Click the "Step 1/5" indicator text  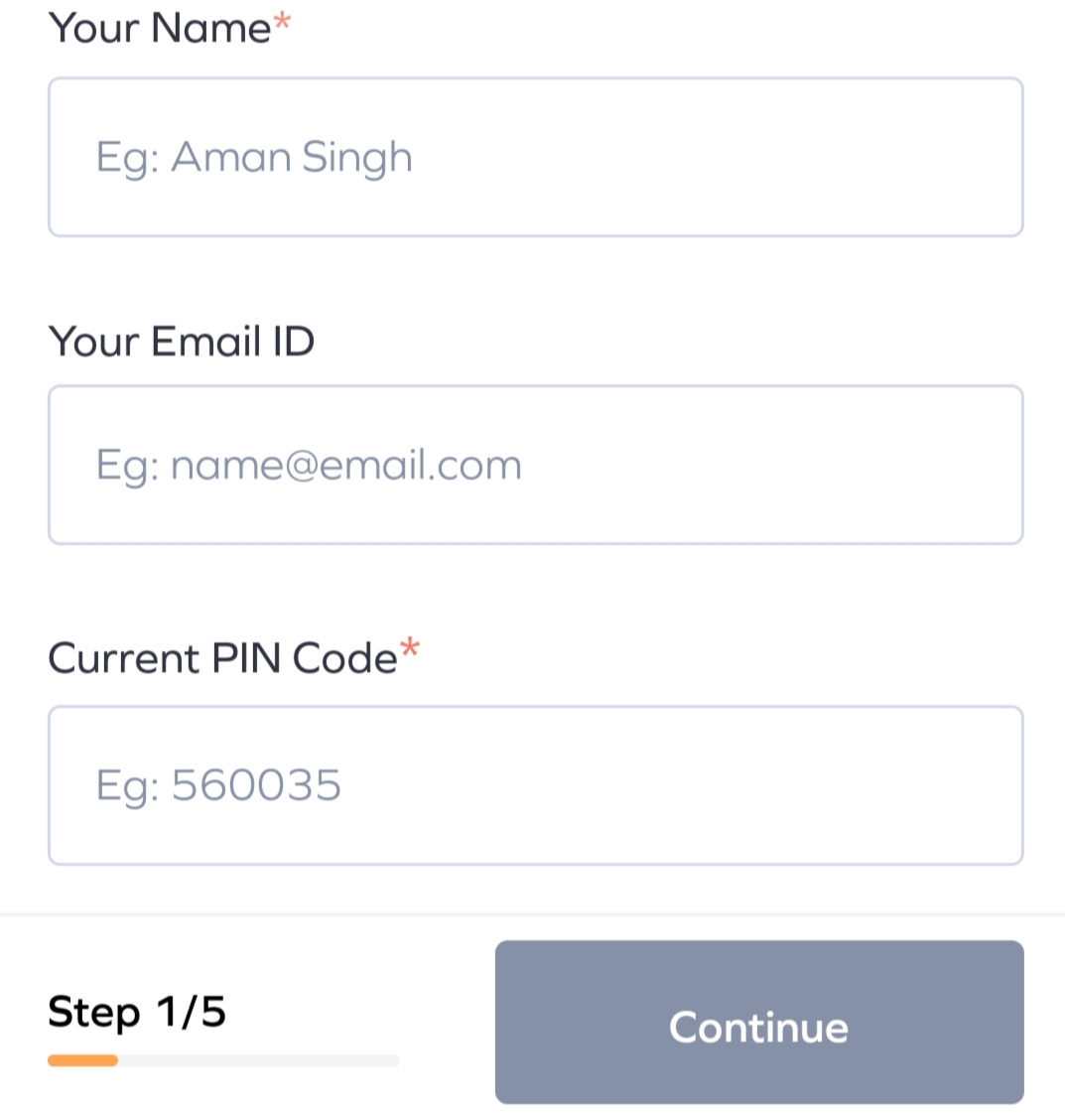point(137,1012)
